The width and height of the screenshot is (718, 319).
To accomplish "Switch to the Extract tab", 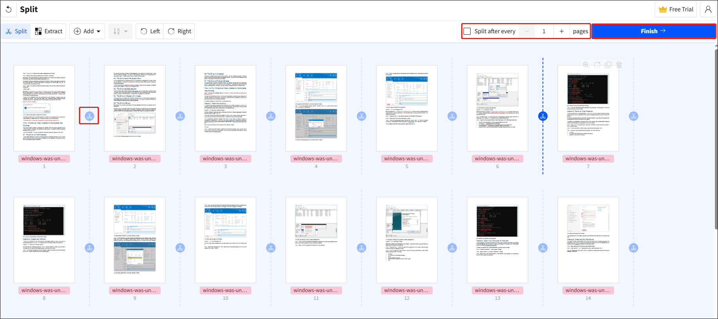I will pyautogui.click(x=49, y=31).
